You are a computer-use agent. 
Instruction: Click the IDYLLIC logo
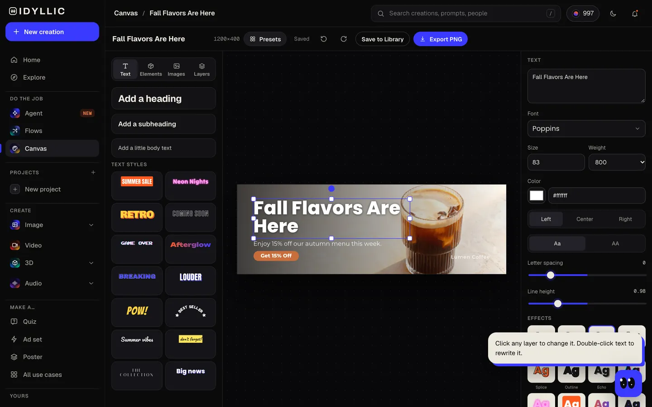[x=37, y=11]
